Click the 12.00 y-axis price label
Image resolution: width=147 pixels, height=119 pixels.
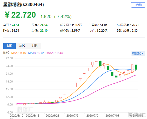tap(9, 97)
